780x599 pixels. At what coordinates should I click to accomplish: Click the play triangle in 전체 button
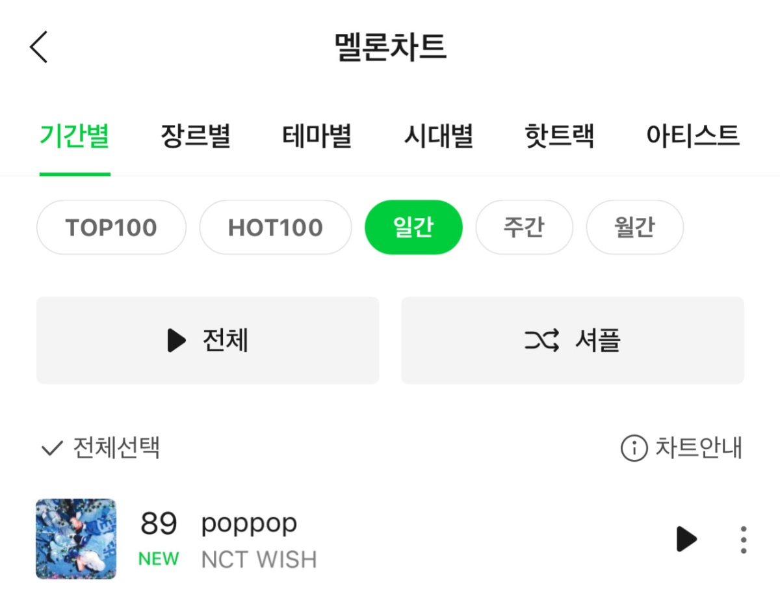[x=176, y=340]
